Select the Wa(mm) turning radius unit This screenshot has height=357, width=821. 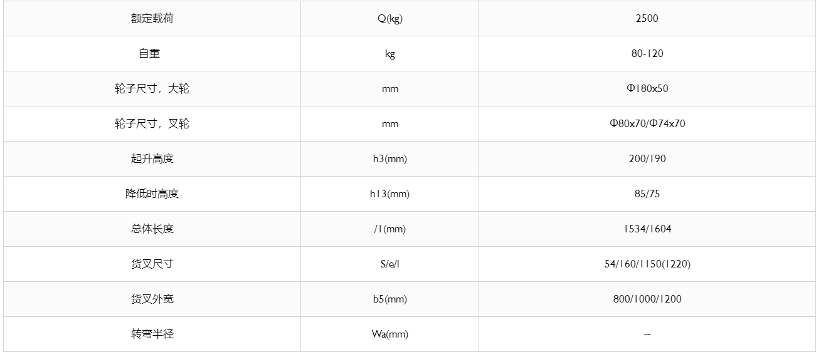389,334
